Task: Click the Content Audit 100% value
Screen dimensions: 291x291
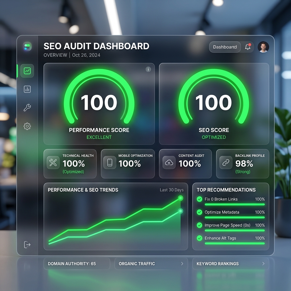Action: pyautogui.click(x=190, y=164)
